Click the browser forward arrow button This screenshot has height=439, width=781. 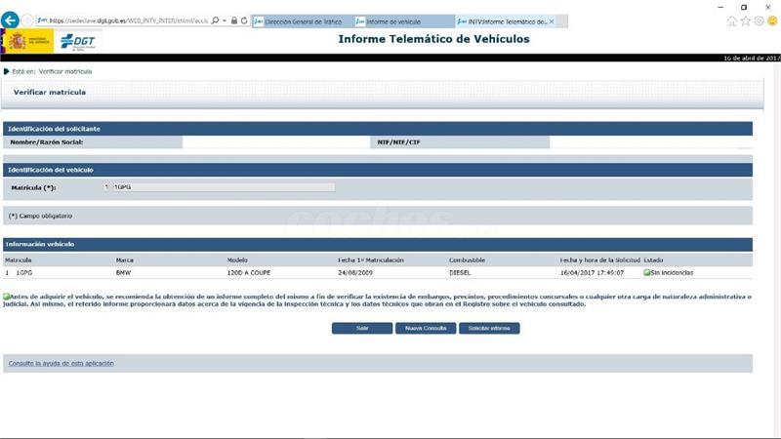27,20
